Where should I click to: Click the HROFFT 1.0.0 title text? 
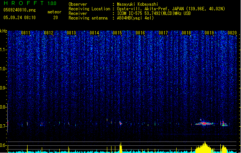(x=30, y=3)
